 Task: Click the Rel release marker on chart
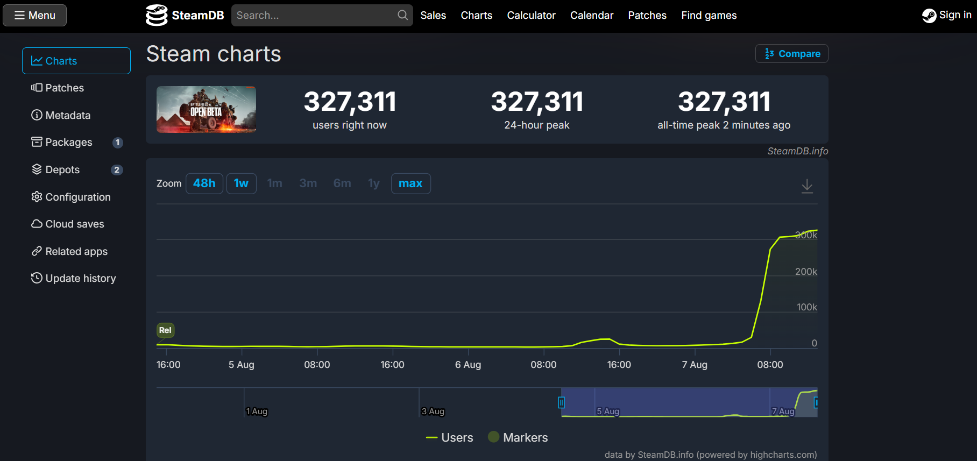tap(165, 330)
